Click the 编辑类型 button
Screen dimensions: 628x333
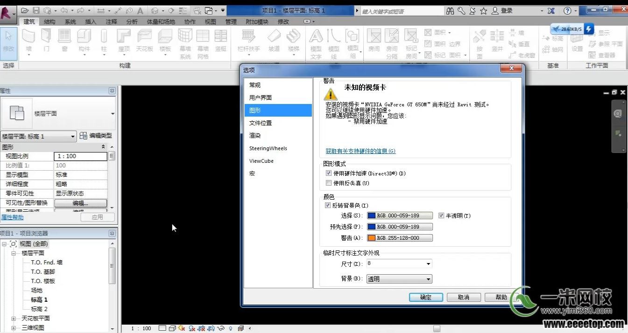point(96,136)
